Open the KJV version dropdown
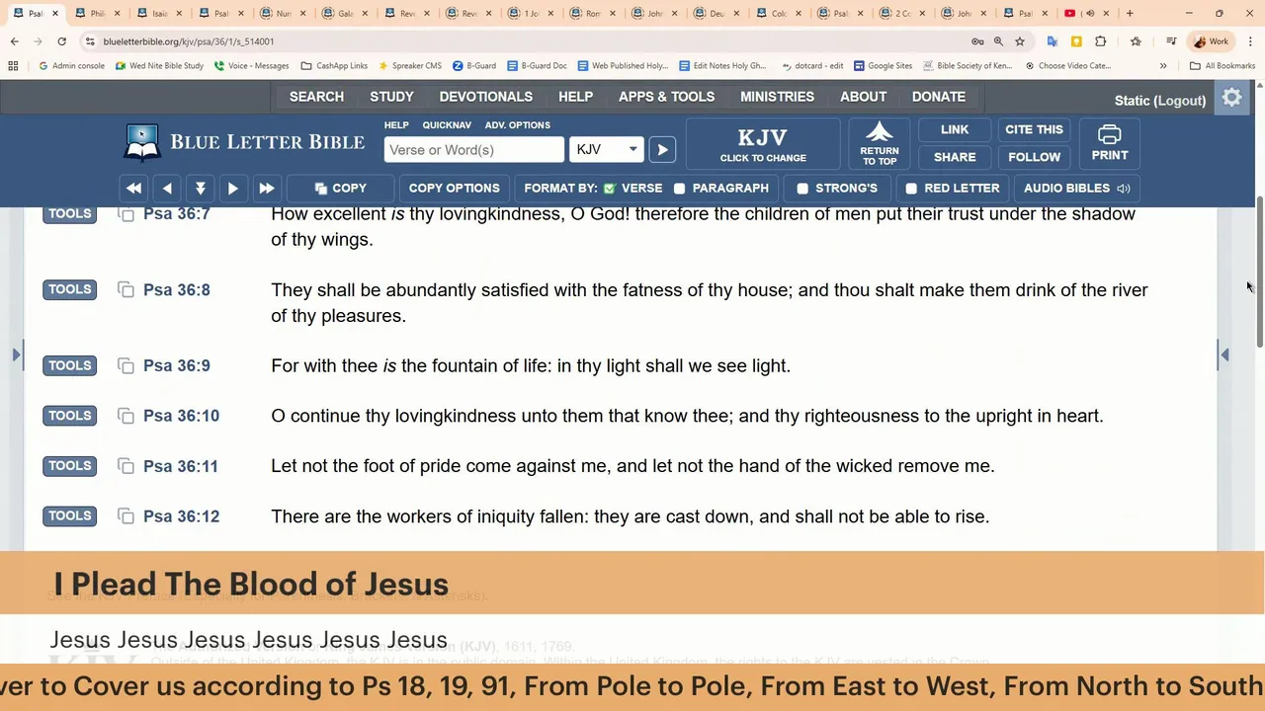The height and width of the screenshot is (711, 1265). pos(607,149)
